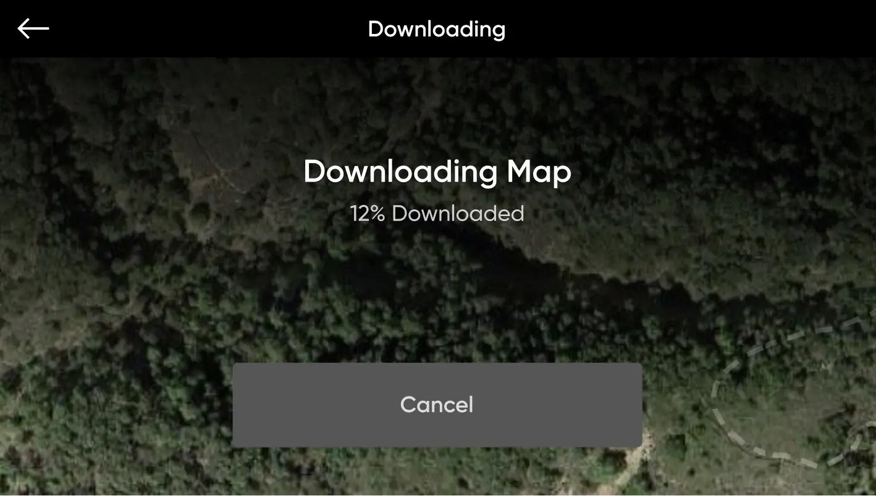The image size is (876, 496).
Task: Click the "Downloading" header title
Action: [437, 29]
